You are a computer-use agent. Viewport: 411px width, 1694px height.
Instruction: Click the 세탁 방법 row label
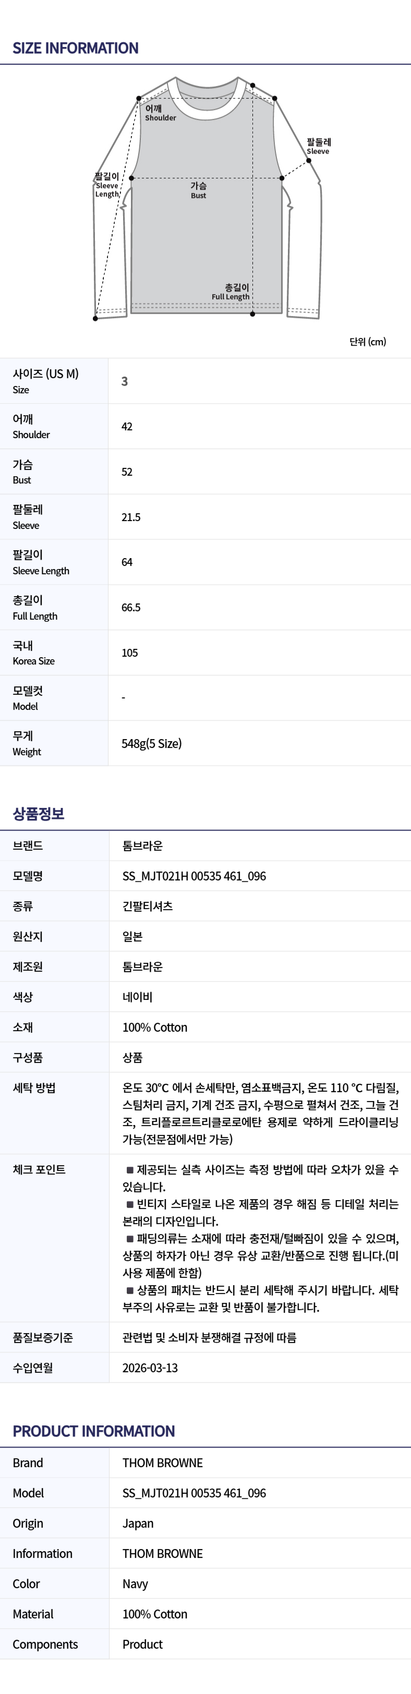pyautogui.click(x=34, y=1087)
